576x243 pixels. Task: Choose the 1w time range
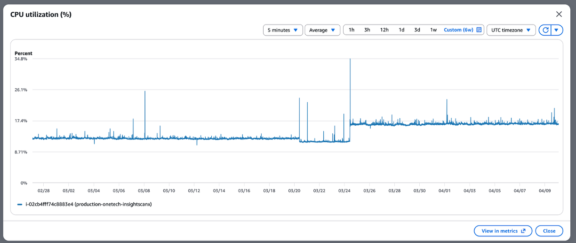[x=433, y=30]
